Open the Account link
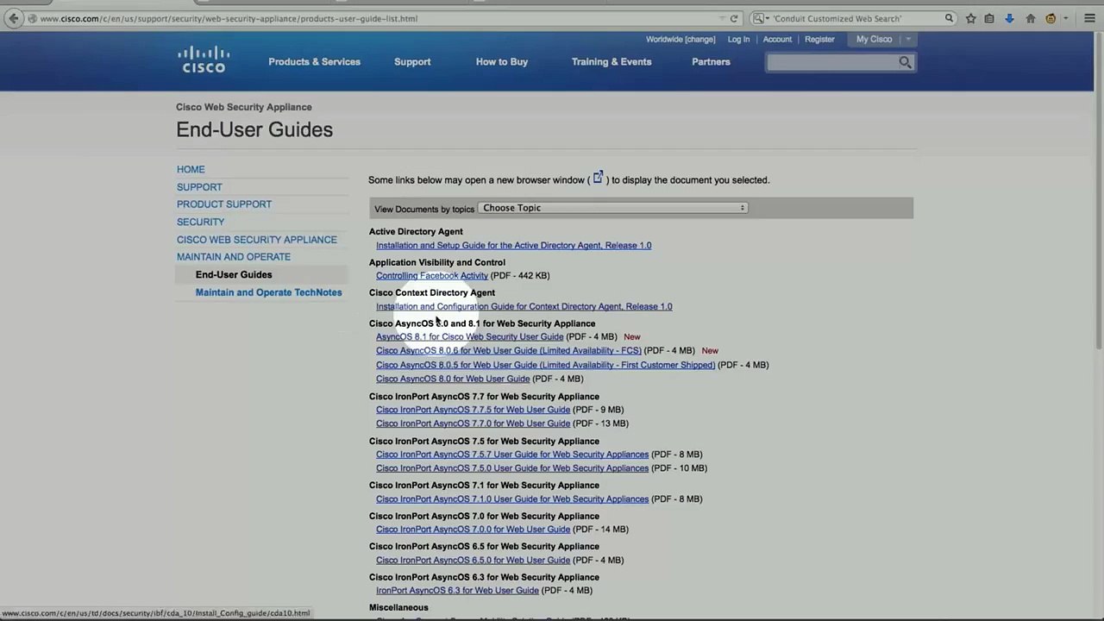1104x621 pixels. tap(777, 40)
